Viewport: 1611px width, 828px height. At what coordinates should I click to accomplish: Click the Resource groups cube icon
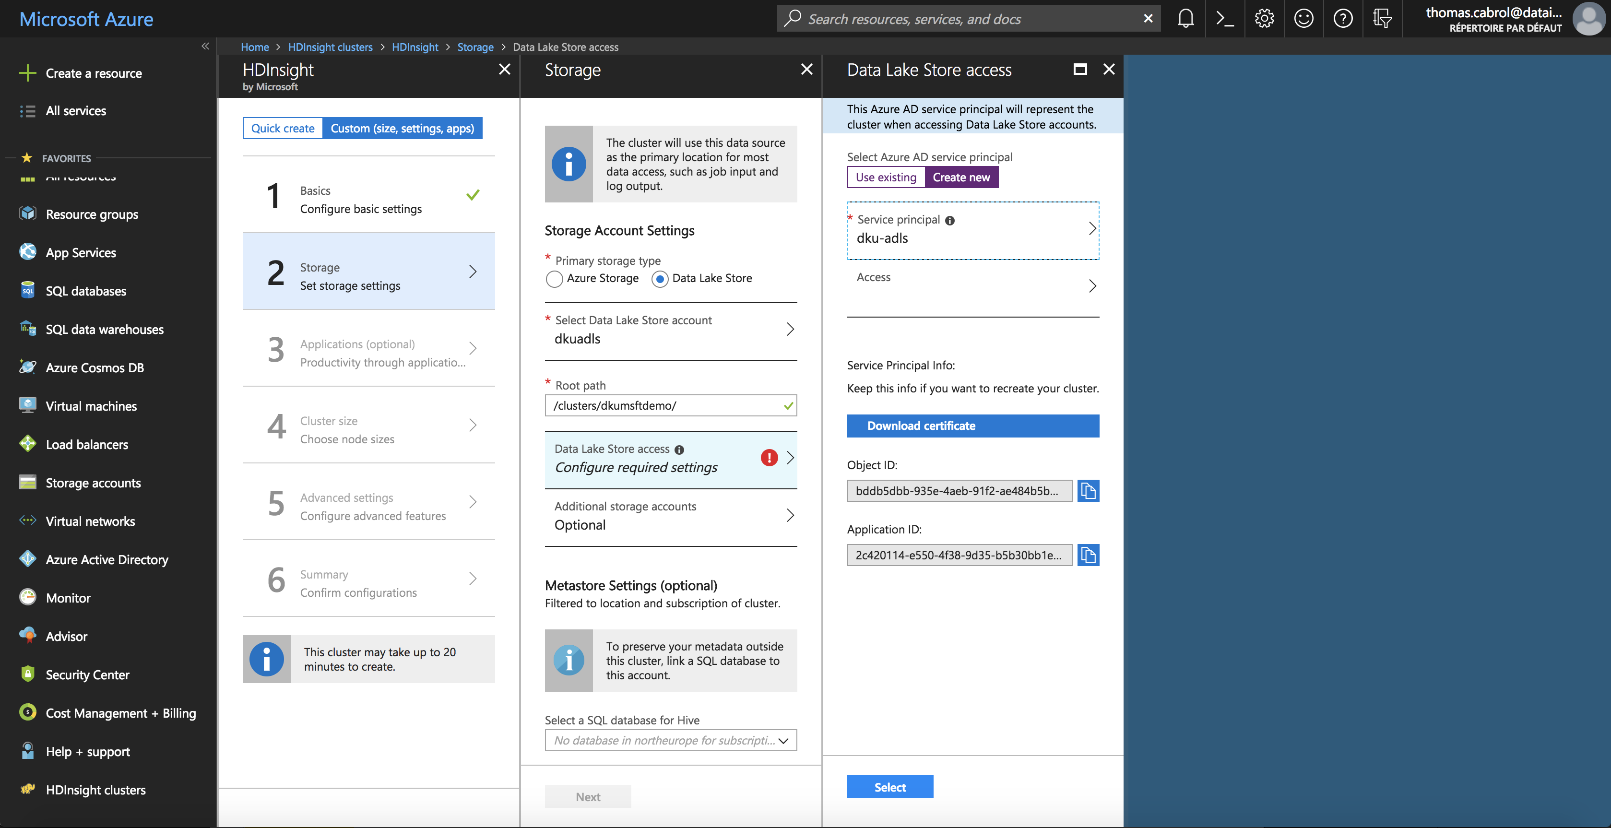(x=27, y=214)
